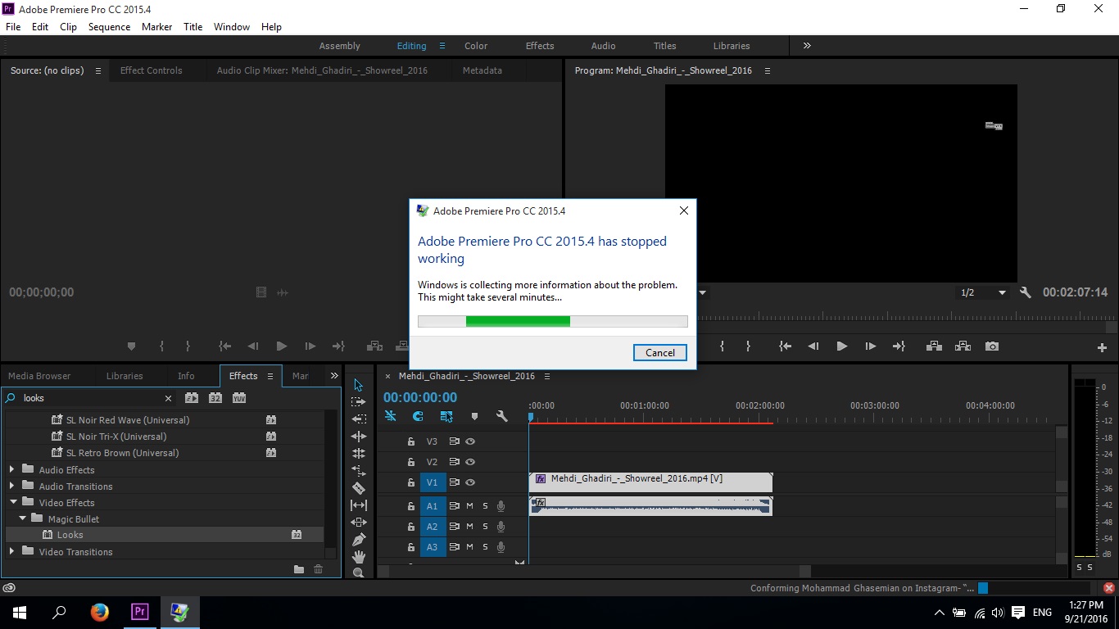Expand the Audio Effects folder
Screen dimensions: 1119x629
pos(11,469)
